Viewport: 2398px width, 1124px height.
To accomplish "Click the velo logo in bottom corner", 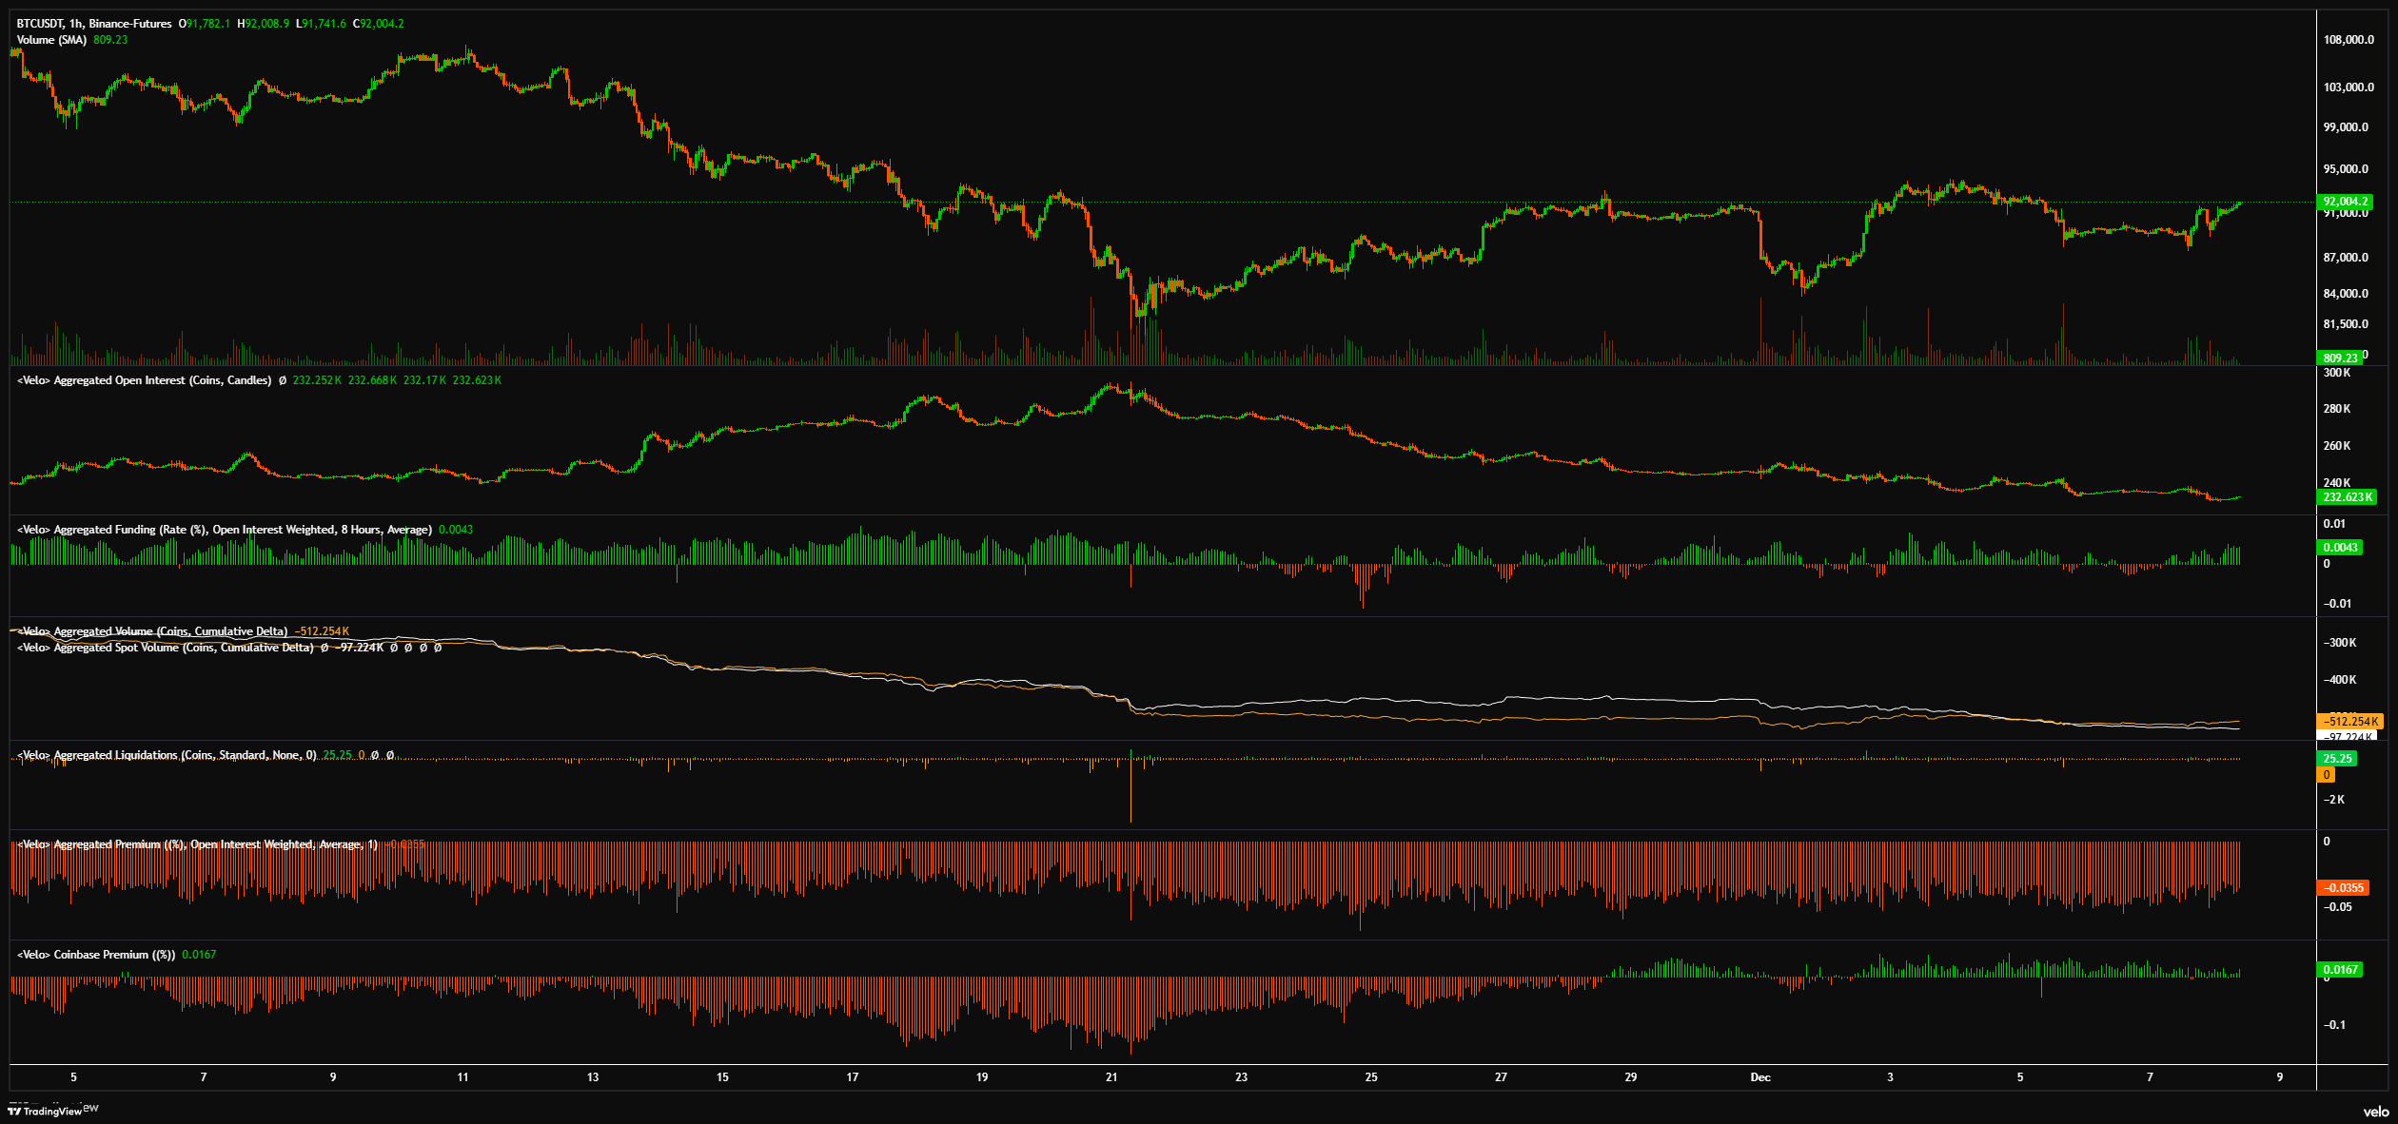I will point(2376,1111).
